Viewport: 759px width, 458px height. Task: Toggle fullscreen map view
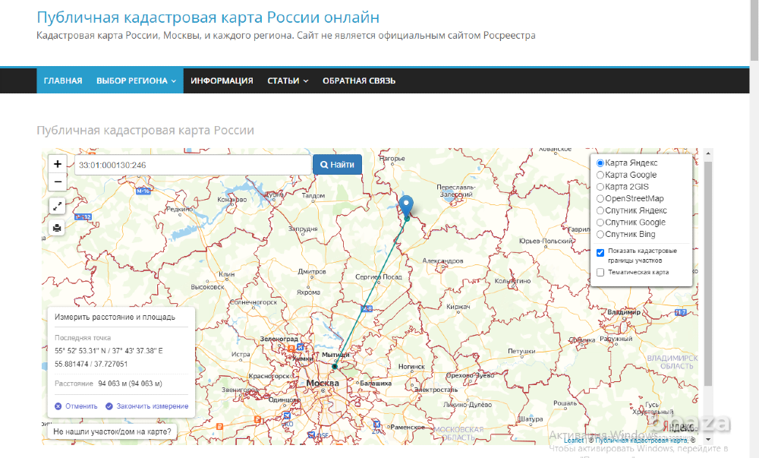(x=58, y=206)
